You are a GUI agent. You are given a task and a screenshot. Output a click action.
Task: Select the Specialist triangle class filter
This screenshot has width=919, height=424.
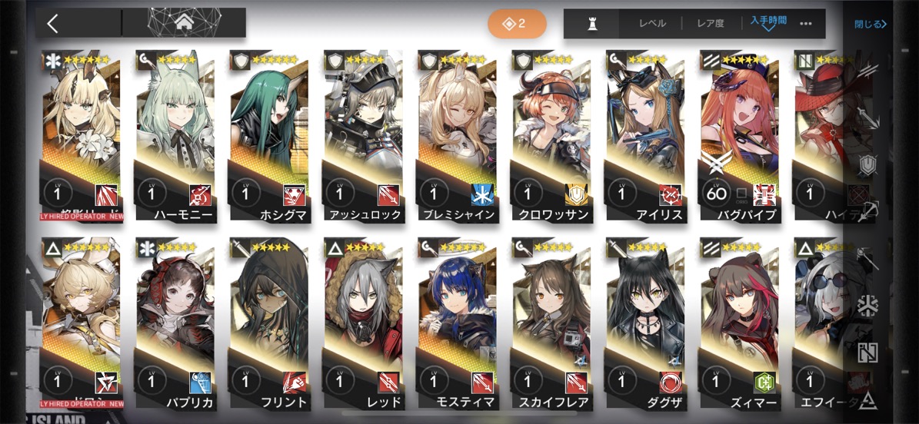[868, 399]
